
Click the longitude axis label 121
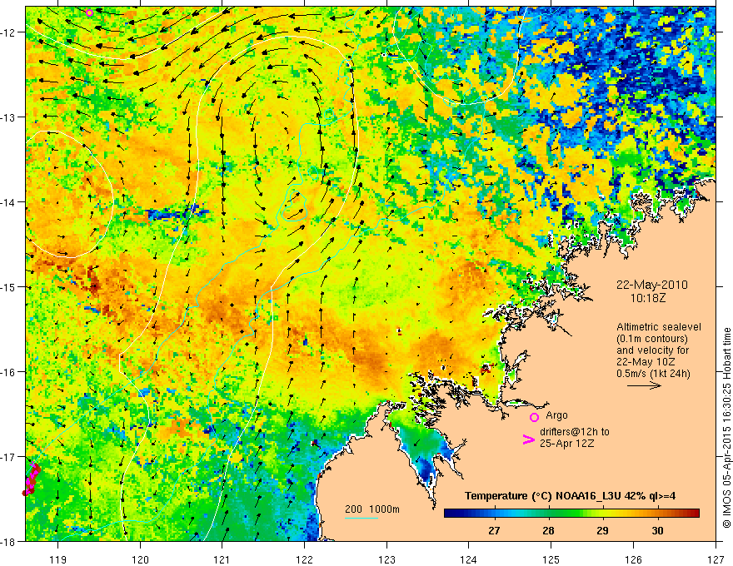[222, 559]
